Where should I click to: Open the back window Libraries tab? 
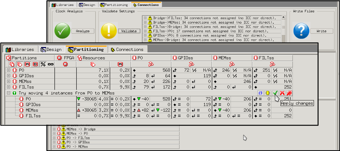point(63,5)
